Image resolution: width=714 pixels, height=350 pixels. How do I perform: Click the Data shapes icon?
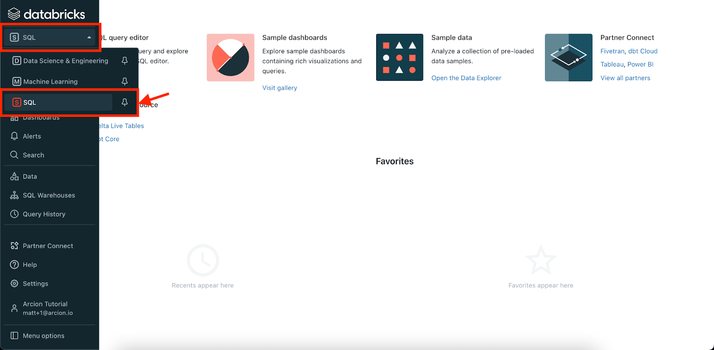point(14,176)
